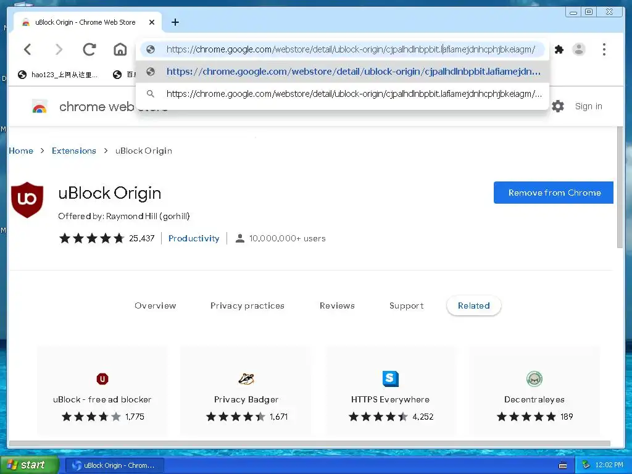Click the uBlock free ad blocker icon
The width and height of the screenshot is (632, 474).
click(102, 379)
